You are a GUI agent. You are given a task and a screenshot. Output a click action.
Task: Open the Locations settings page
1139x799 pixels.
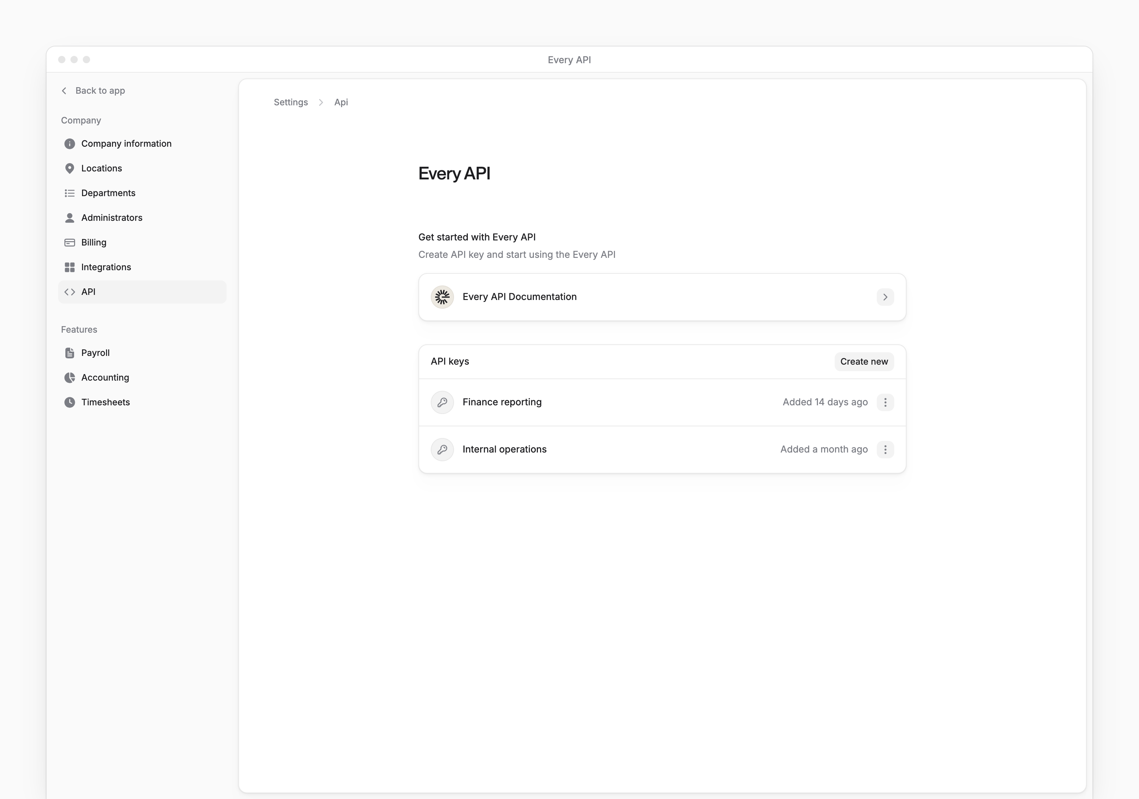[142, 169]
